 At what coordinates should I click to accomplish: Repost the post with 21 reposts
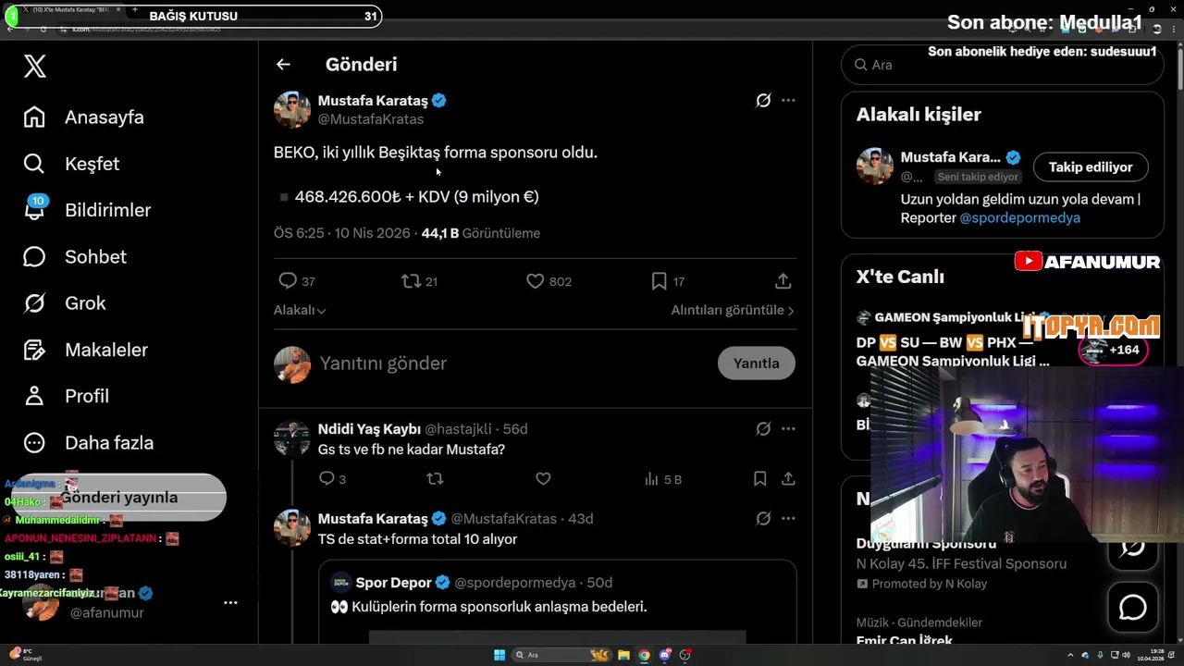click(419, 280)
